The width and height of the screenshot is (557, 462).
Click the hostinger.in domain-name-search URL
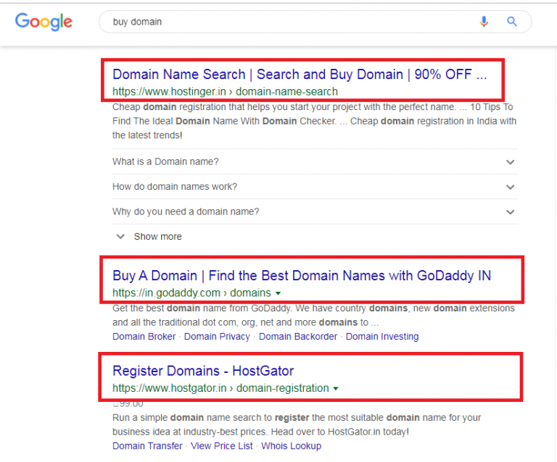coord(225,91)
